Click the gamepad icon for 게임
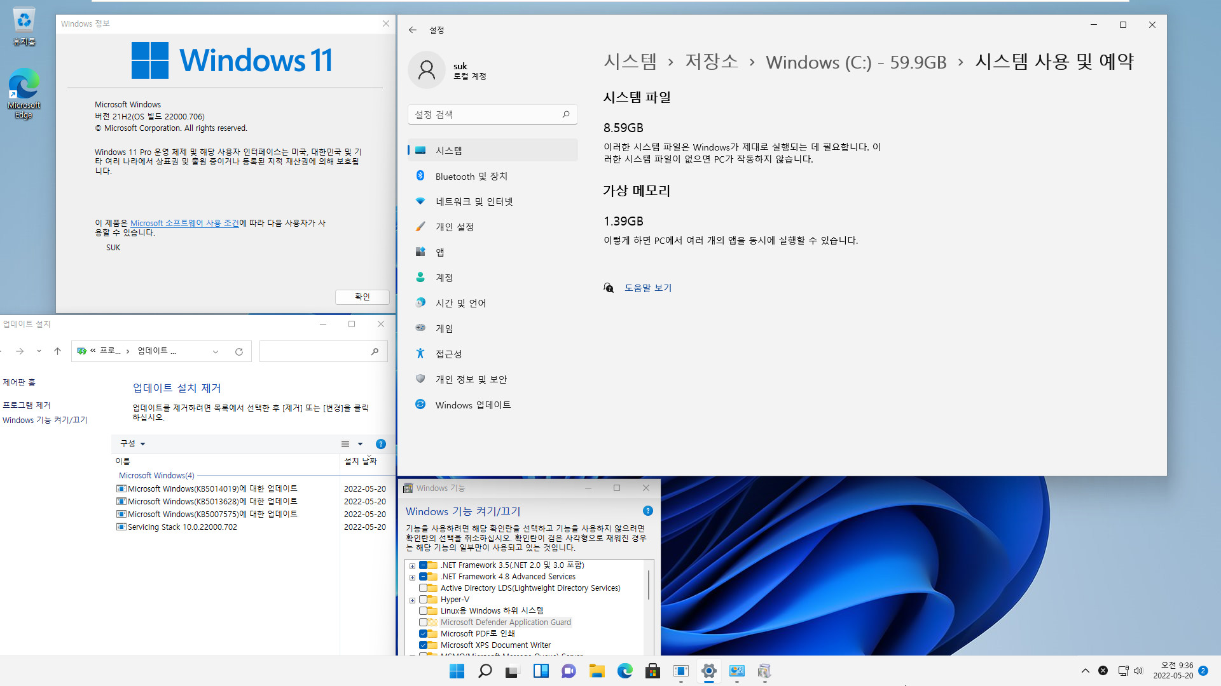Viewport: 1221px width, 686px height. pos(420,328)
